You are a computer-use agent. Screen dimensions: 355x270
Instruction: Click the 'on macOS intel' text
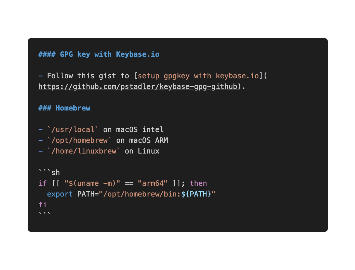point(133,130)
